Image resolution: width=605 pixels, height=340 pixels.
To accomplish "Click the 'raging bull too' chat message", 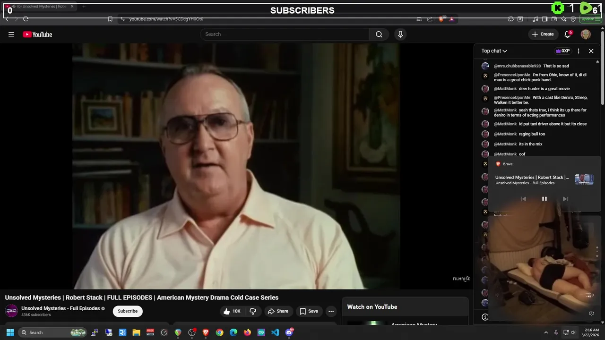I will click(532, 134).
